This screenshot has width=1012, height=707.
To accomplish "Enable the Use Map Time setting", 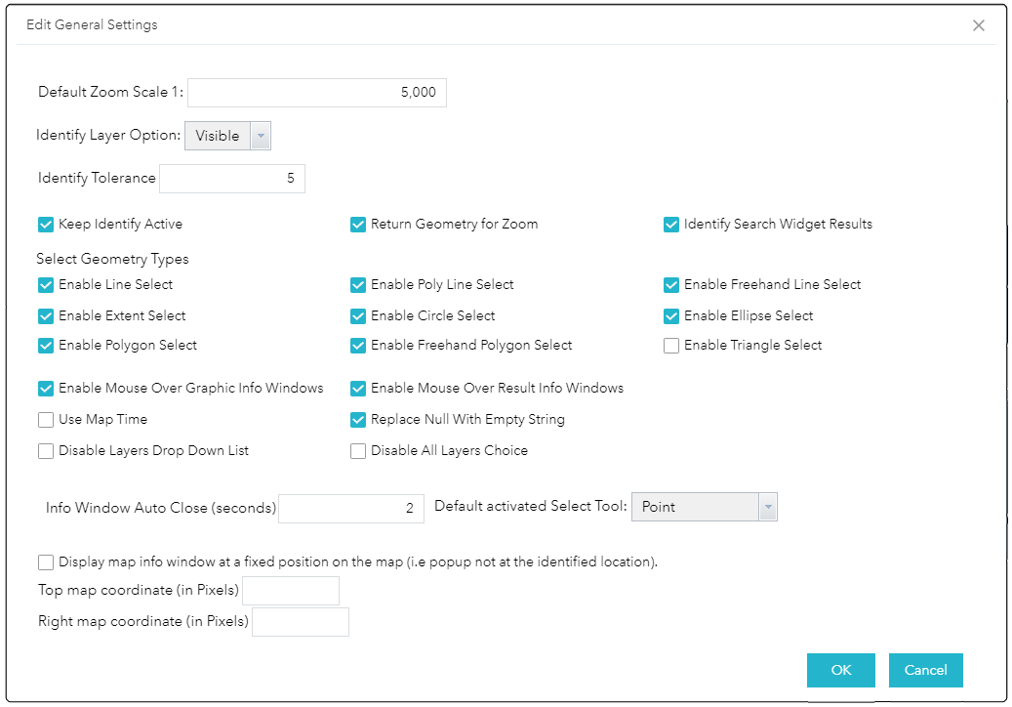I will [x=45, y=419].
